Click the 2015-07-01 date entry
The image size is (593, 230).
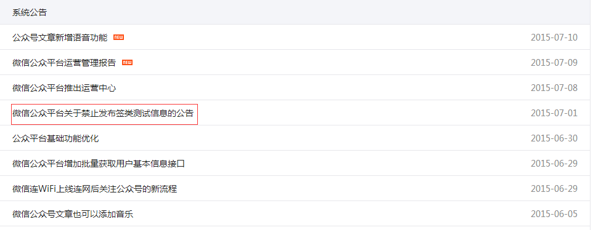554,113
